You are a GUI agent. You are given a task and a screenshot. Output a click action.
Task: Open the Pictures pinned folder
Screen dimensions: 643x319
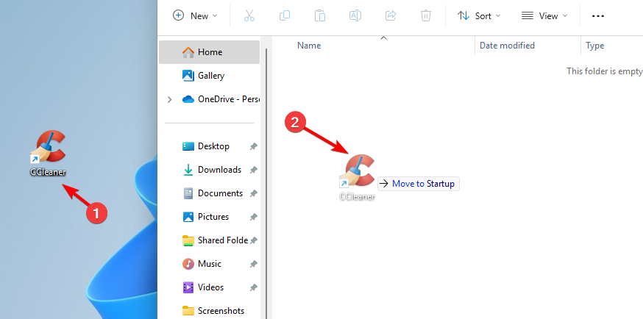coord(205,217)
